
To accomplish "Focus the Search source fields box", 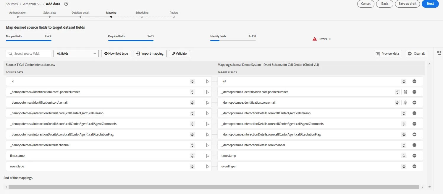I will pos(28,53).
